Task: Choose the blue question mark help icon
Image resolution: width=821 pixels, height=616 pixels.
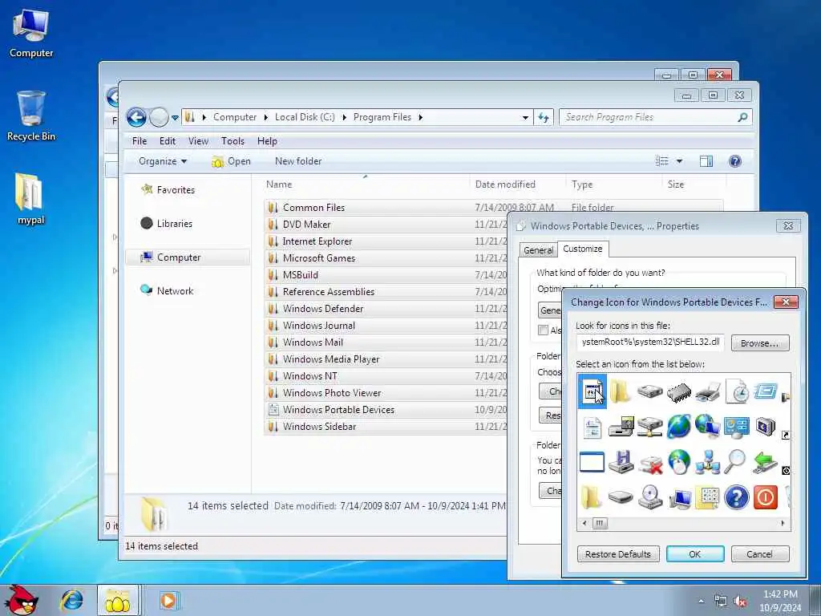Action: pyautogui.click(x=737, y=497)
